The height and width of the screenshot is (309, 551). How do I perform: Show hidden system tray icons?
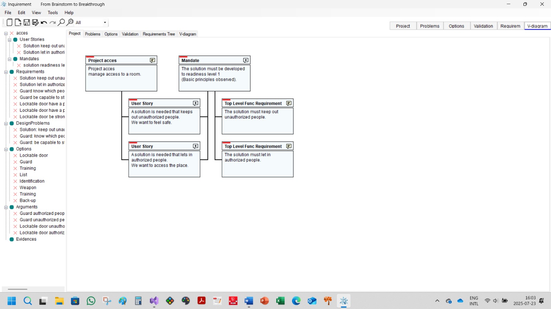point(437,301)
